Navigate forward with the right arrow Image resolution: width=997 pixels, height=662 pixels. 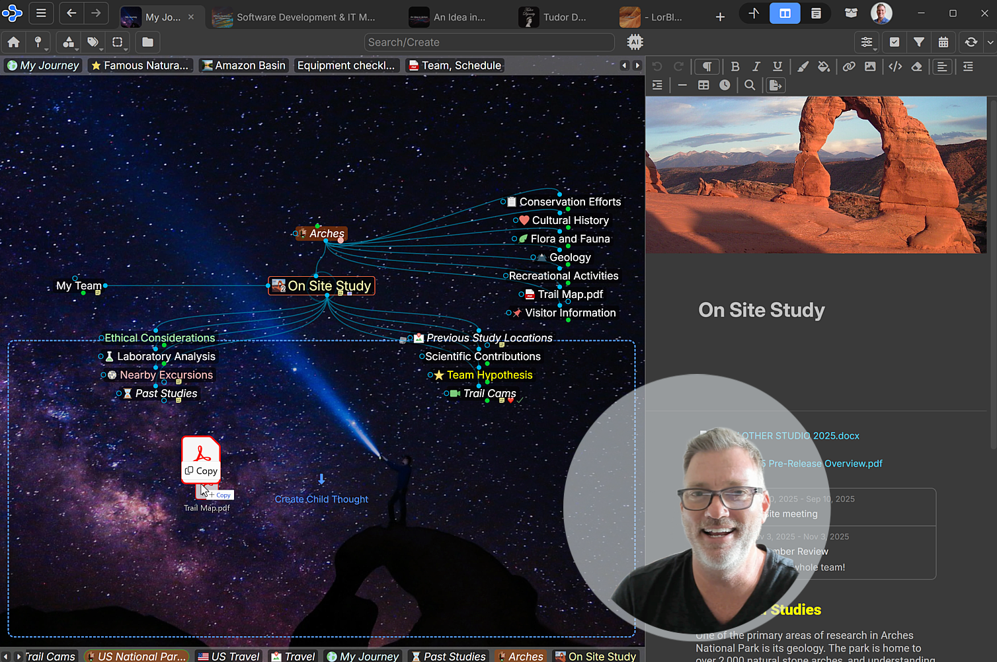coord(96,13)
